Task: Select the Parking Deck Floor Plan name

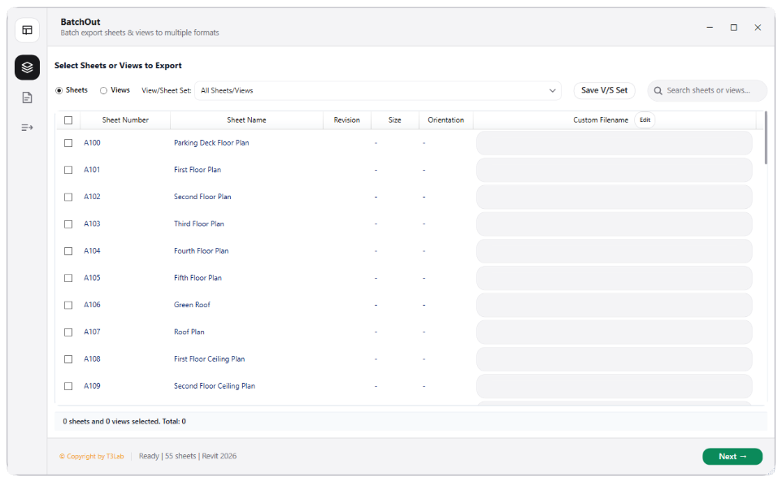Action: pos(211,142)
